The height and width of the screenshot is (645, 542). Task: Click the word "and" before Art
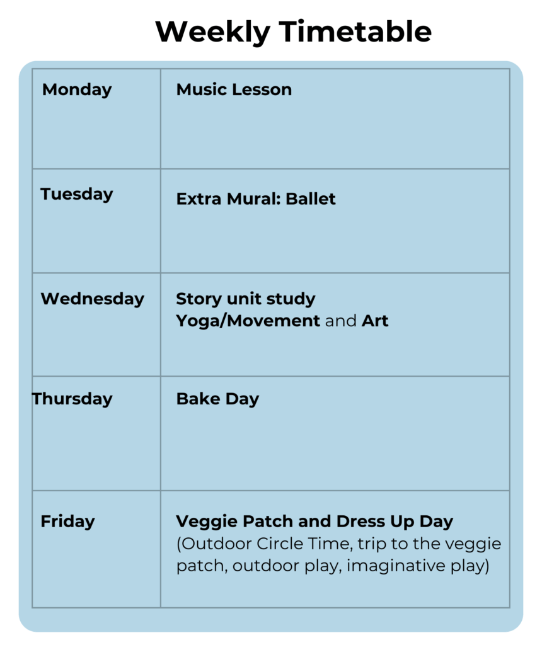[x=341, y=321]
